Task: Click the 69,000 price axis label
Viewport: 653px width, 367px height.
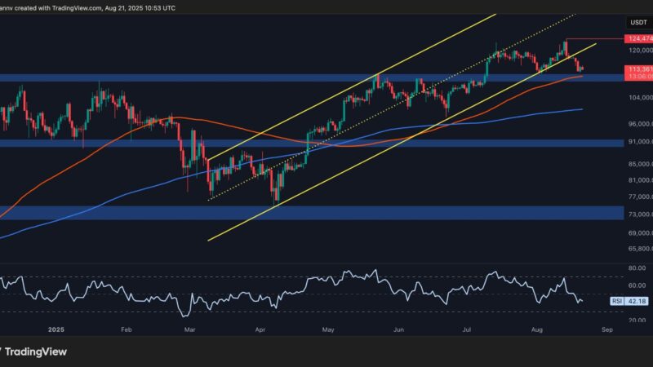Action: click(641, 233)
